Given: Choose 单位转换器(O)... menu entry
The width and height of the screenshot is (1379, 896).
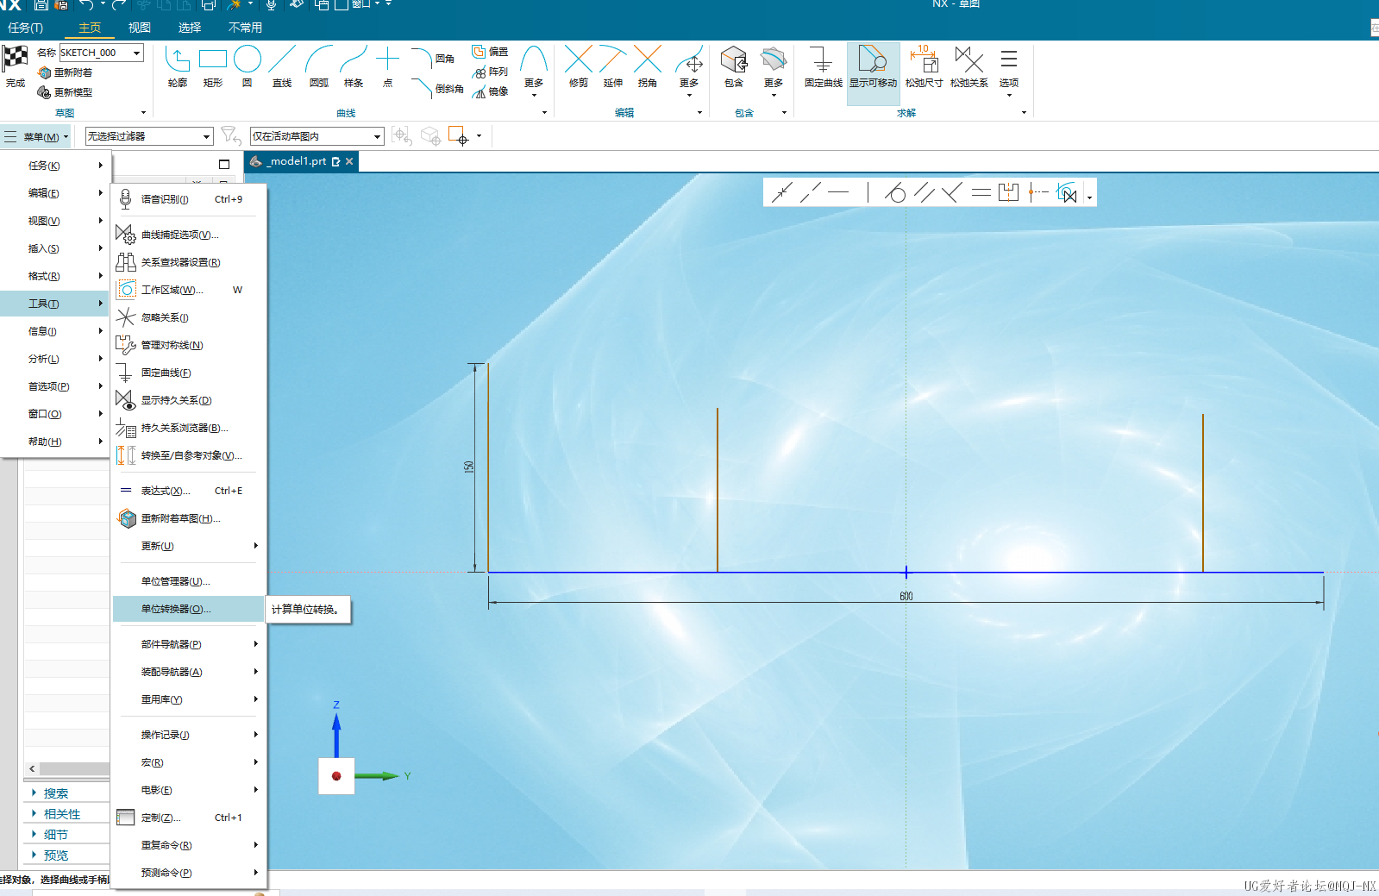Looking at the screenshot, I should tap(188, 609).
